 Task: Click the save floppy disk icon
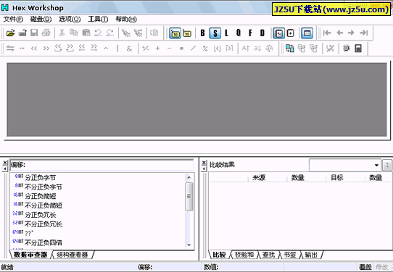pyautogui.click(x=34, y=33)
